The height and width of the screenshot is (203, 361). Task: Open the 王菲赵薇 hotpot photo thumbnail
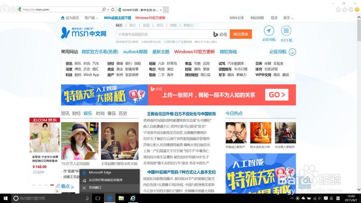tap(120, 141)
